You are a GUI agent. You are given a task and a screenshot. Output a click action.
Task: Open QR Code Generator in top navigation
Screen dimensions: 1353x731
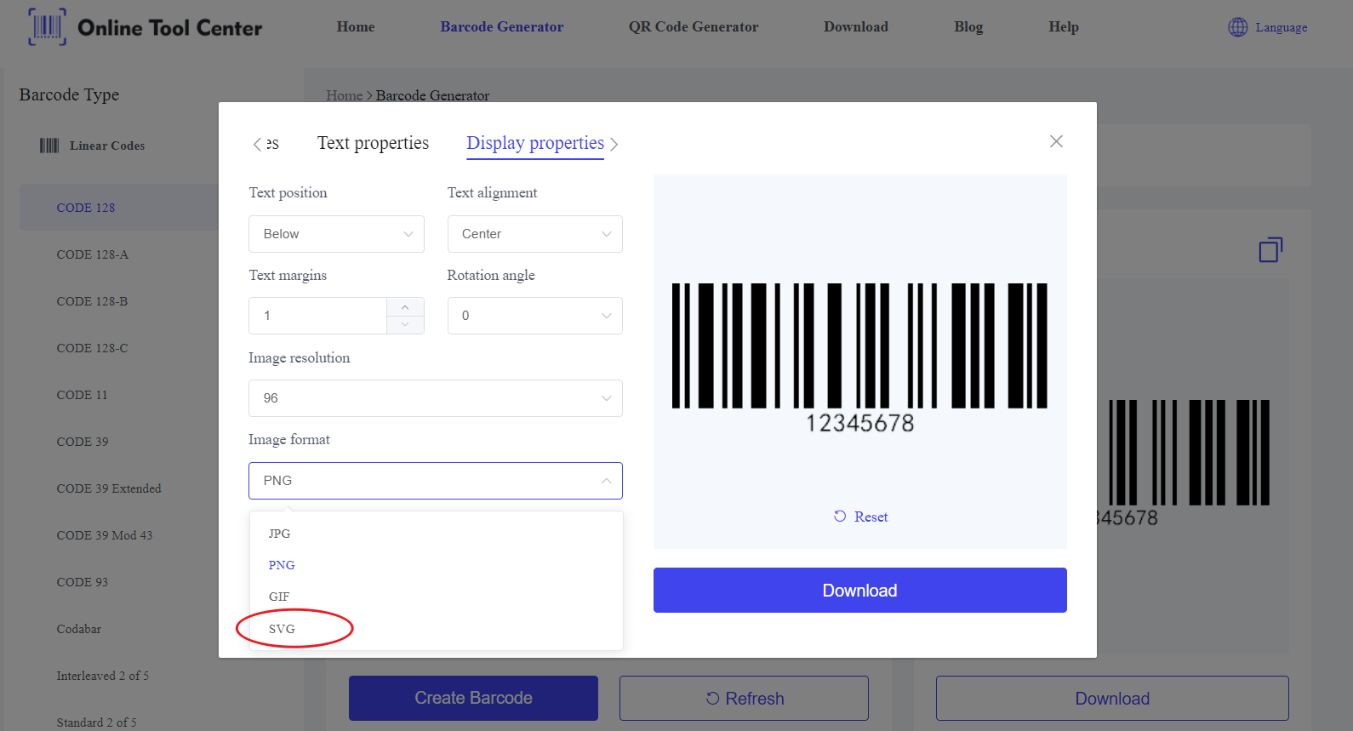pyautogui.click(x=694, y=27)
